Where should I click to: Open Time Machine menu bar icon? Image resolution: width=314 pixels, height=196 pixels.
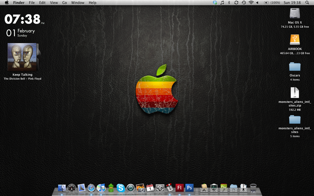pos(244,2)
